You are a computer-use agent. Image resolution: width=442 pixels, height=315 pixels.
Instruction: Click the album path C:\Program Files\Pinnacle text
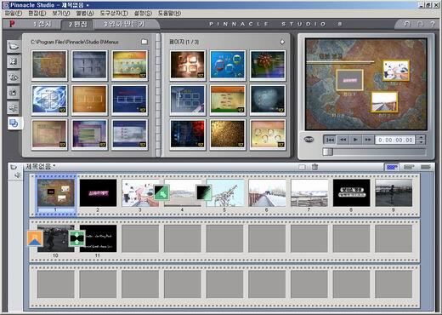[x=75, y=42]
